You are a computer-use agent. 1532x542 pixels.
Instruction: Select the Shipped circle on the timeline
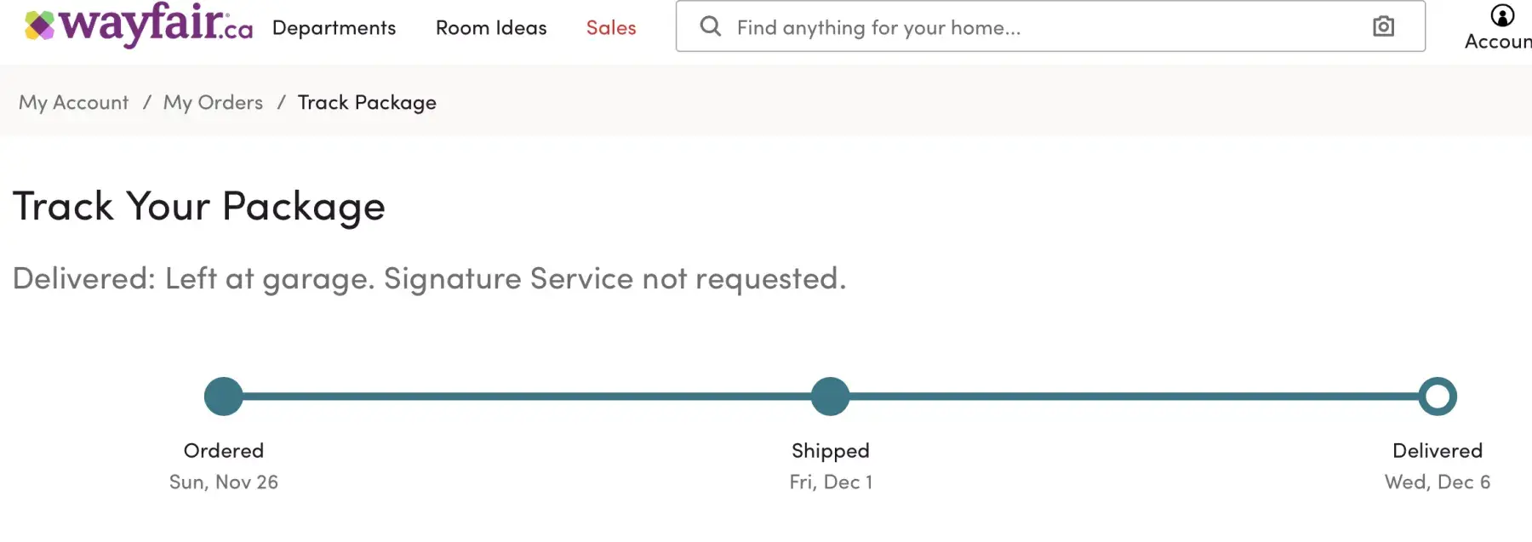pos(831,397)
